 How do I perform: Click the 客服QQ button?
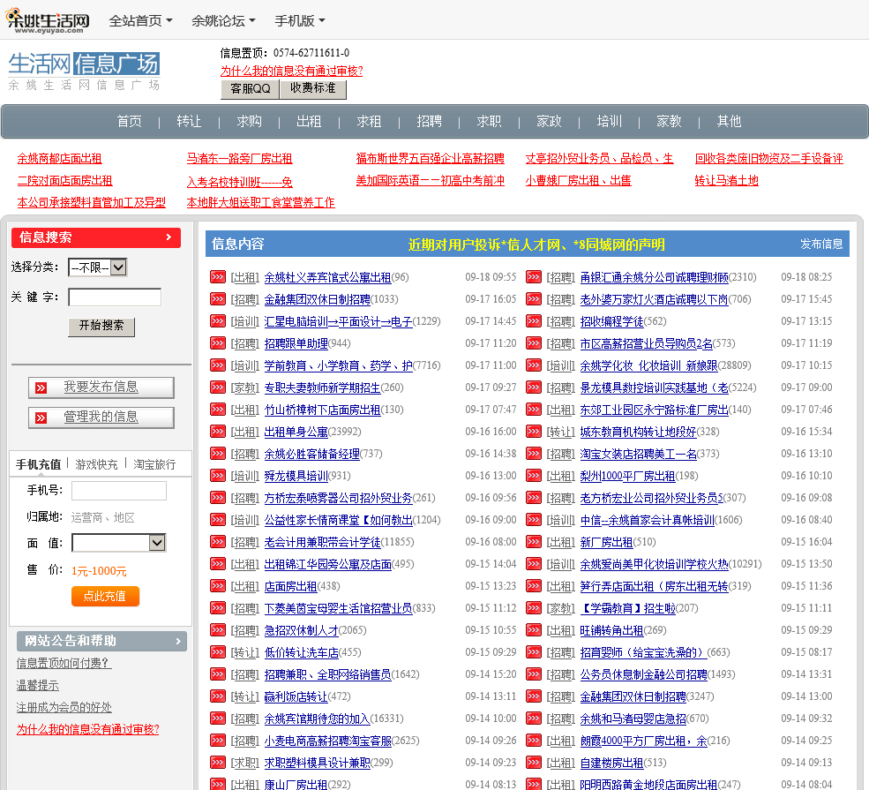(250, 88)
